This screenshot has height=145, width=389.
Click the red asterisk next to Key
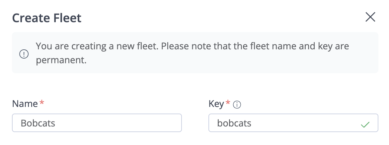pyautogui.click(x=228, y=103)
